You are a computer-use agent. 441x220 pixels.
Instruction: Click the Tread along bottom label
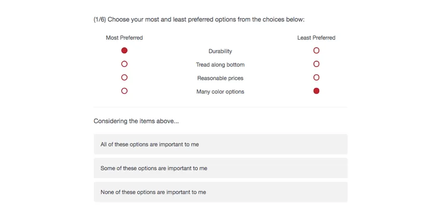click(x=220, y=65)
